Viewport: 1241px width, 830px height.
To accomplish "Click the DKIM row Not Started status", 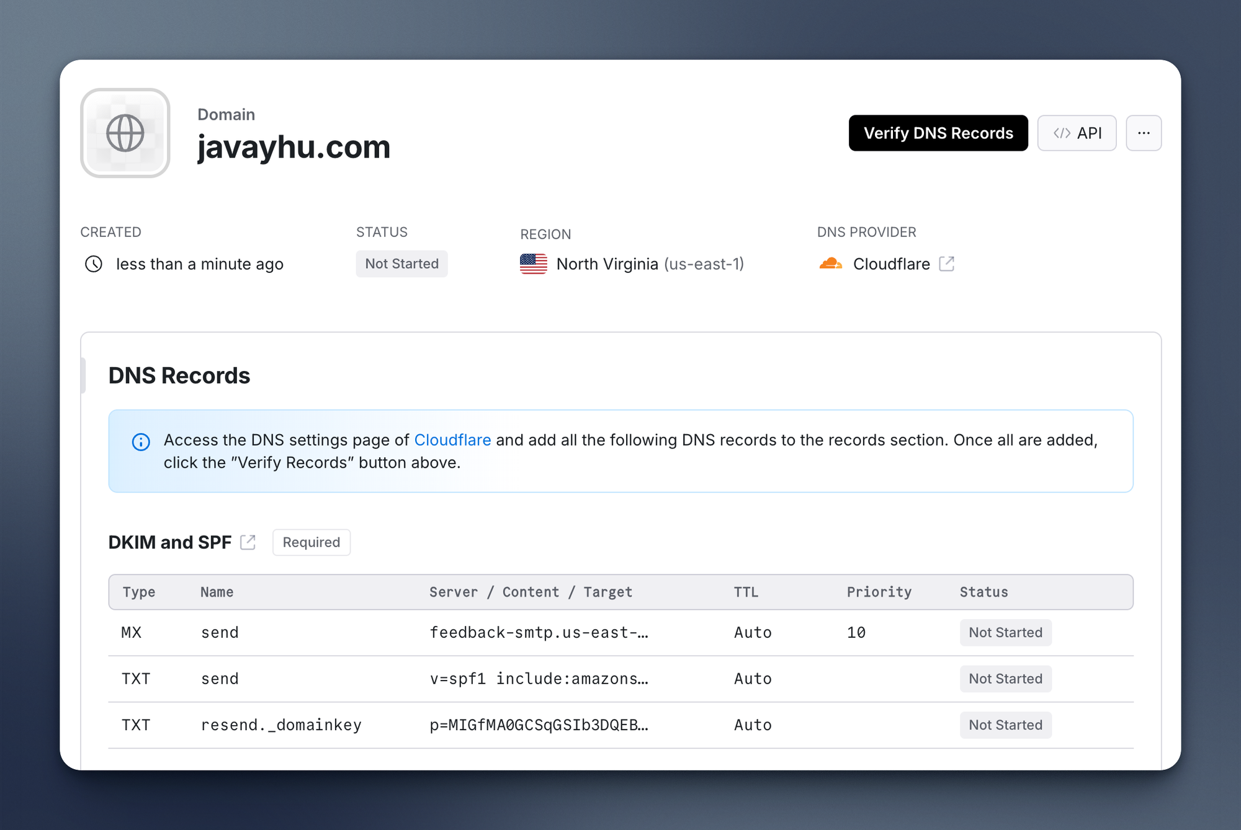I will pos(1005,725).
